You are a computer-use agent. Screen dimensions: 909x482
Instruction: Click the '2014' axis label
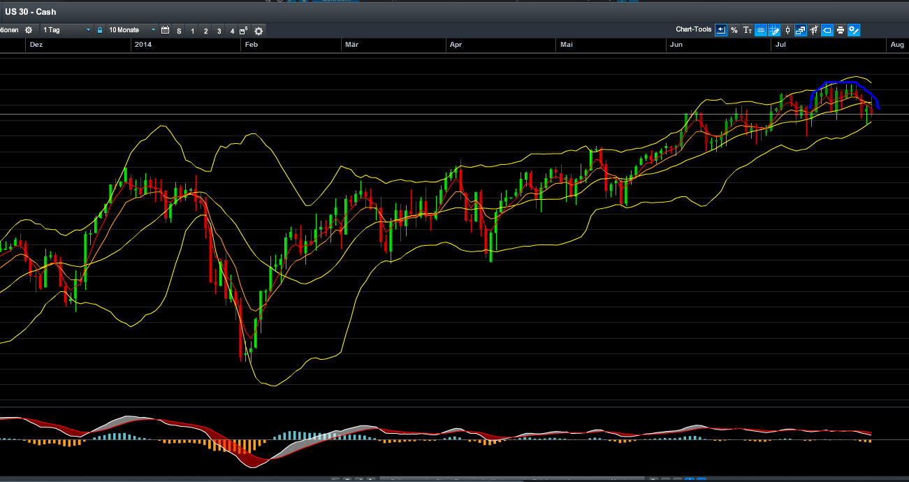[x=143, y=45]
